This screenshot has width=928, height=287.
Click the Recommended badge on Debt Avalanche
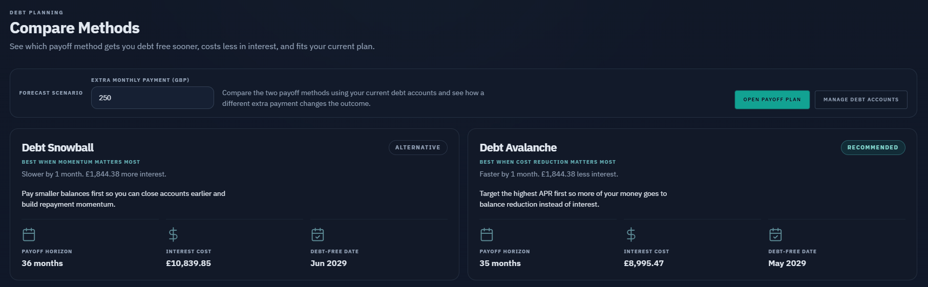point(873,147)
